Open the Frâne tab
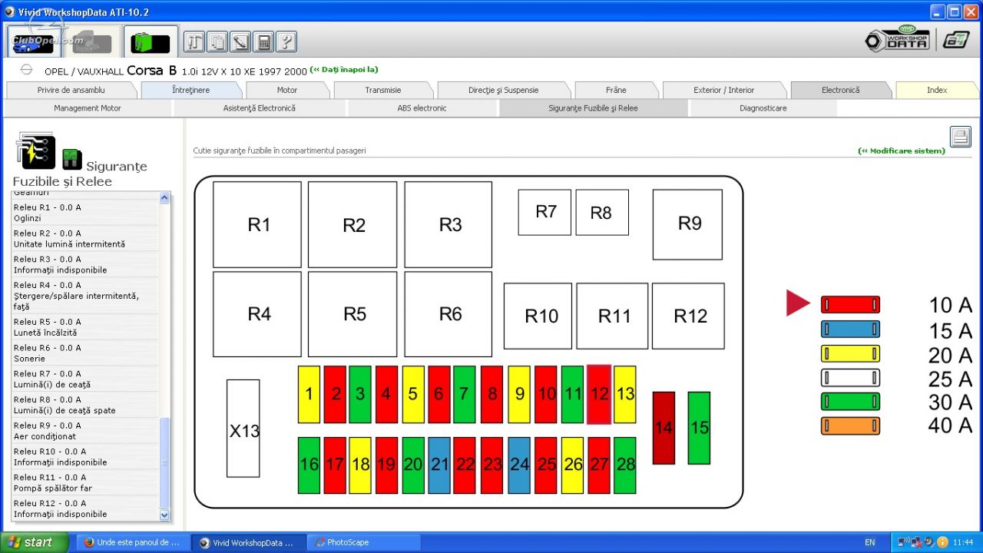The width and height of the screenshot is (983, 553). tap(616, 90)
